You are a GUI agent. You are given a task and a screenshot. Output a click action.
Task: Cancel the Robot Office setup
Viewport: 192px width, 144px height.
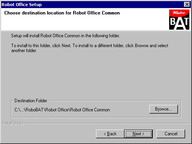click(x=171, y=134)
